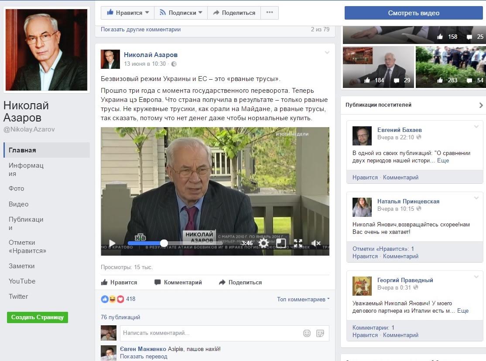486x361 pixels.
Task: Open video thumbnail with 283 likes
Action: point(451,67)
